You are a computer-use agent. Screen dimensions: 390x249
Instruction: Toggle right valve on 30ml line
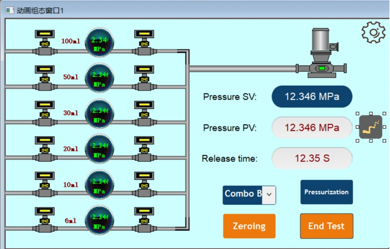tap(144, 113)
